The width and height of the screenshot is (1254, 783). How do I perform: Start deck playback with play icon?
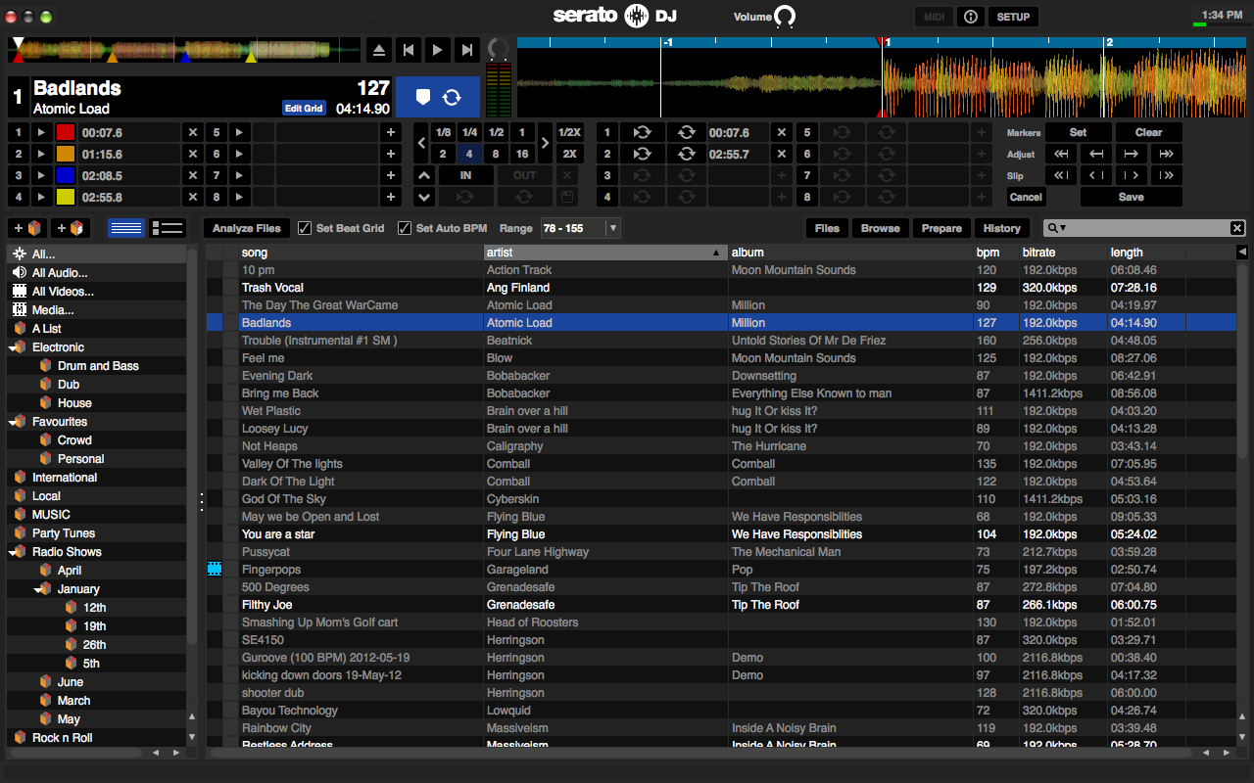[438, 50]
